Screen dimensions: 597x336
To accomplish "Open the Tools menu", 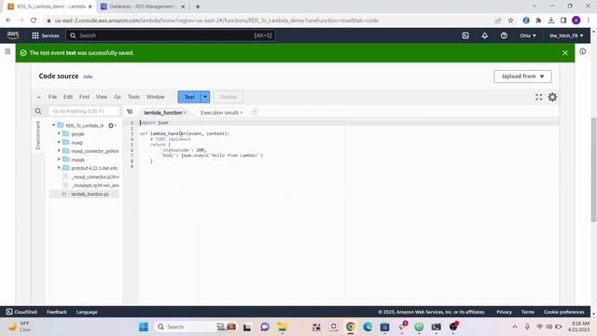I will coord(133,97).
